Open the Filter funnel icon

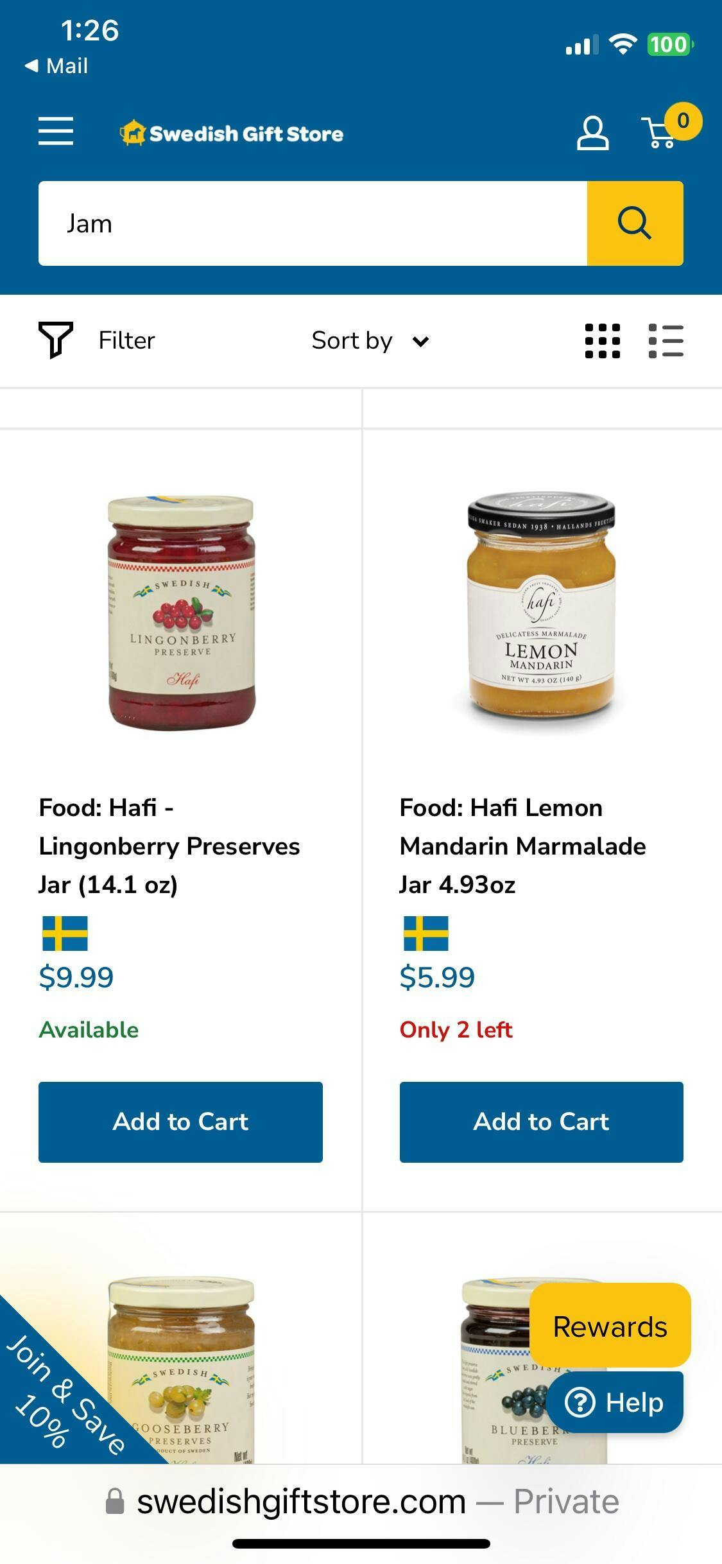(x=56, y=340)
